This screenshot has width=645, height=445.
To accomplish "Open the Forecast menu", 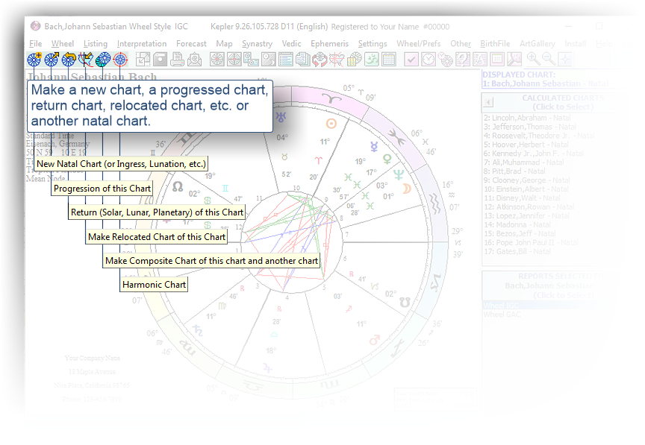I will click(x=191, y=44).
